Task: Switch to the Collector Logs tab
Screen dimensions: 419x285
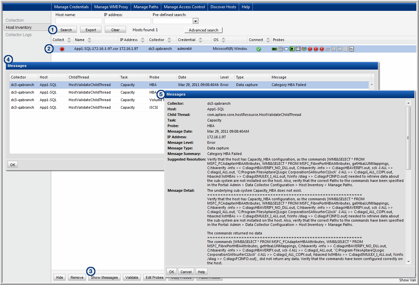Action: point(19,35)
